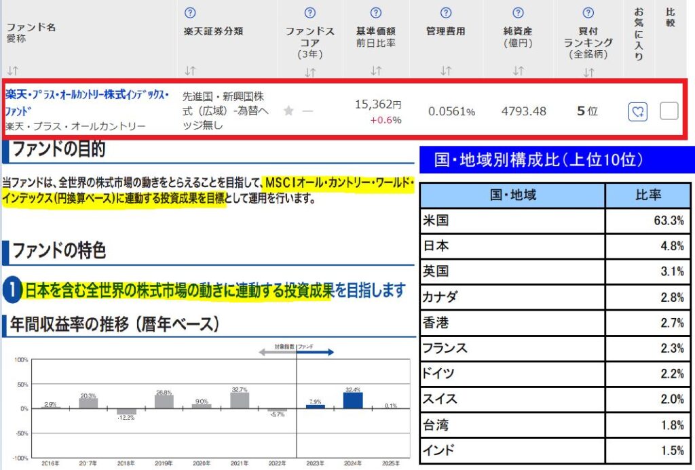Show help for 管理費用 column
The width and height of the screenshot is (695, 470).
click(x=446, y=13)
